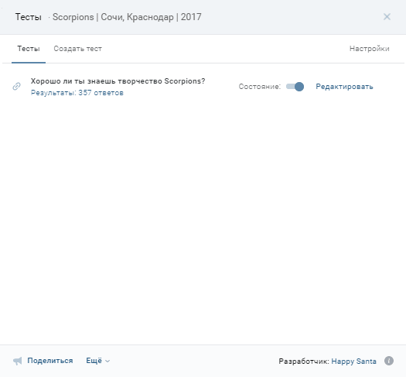Switch to the Тесты tab

click(29, 49)
